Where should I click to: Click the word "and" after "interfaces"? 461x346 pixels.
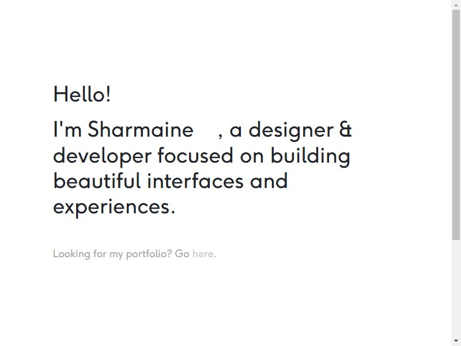[269, 180]
